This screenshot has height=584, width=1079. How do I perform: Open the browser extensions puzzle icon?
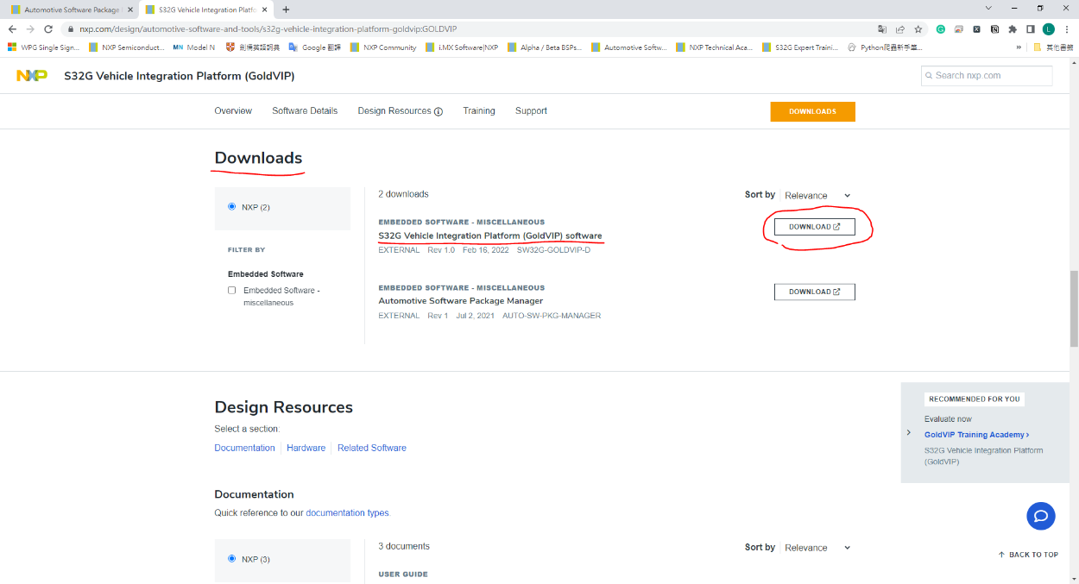pyautogui.click(x=1013, y=28)
